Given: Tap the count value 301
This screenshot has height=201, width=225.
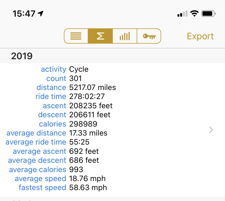Looking at the screenshot, I should tap(75, 79).
